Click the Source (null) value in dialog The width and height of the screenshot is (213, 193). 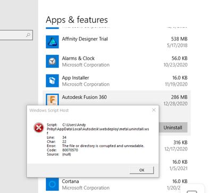[x=67, y=154]
